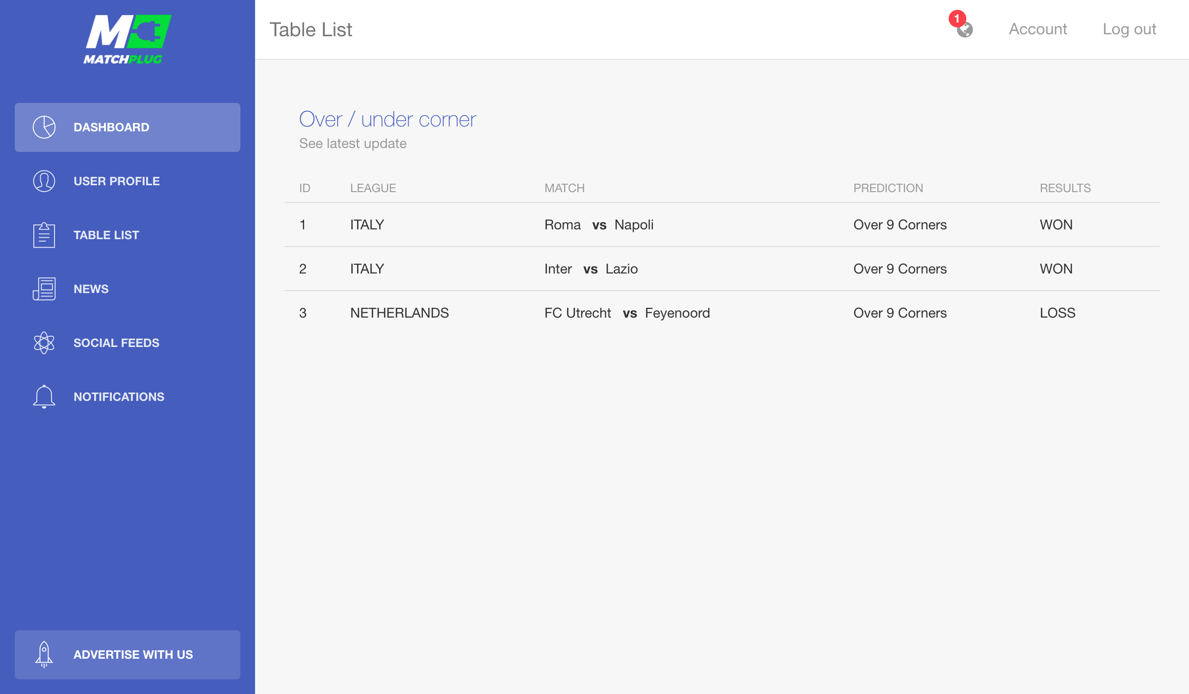Click the ID column header
Viewport: 1189px width, 694px height.
[x=305, y=188]
